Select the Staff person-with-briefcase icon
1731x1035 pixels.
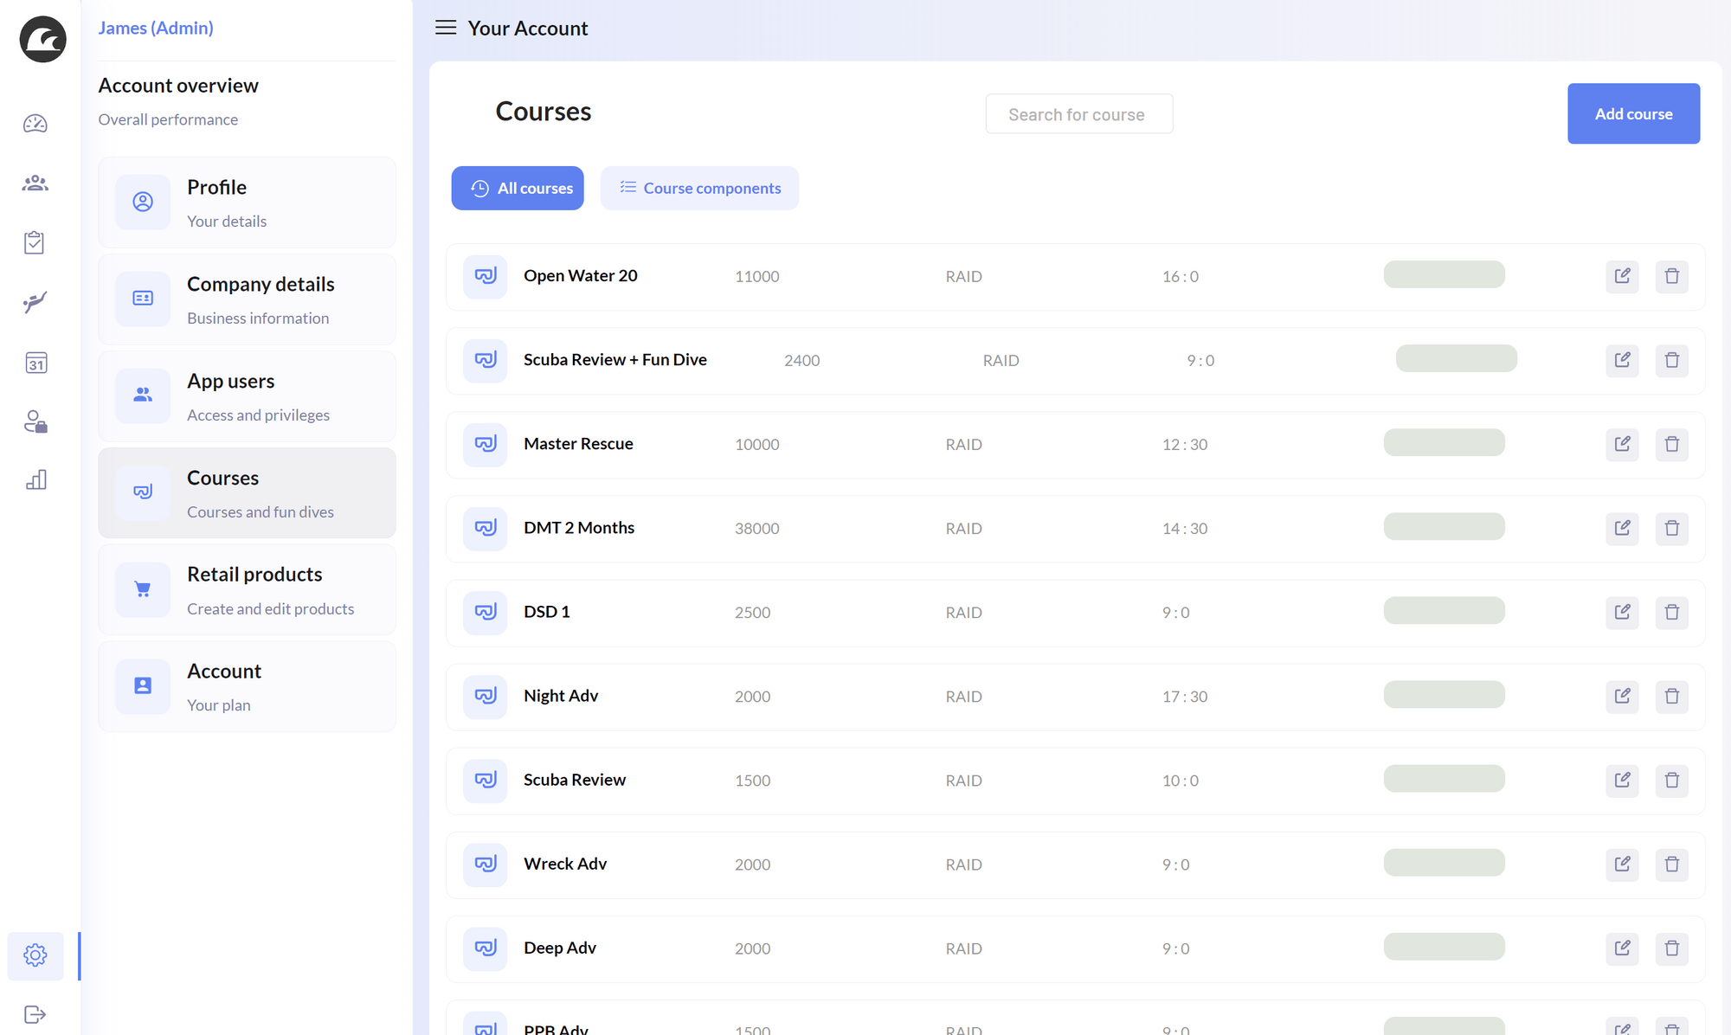(x=35, y=422)
